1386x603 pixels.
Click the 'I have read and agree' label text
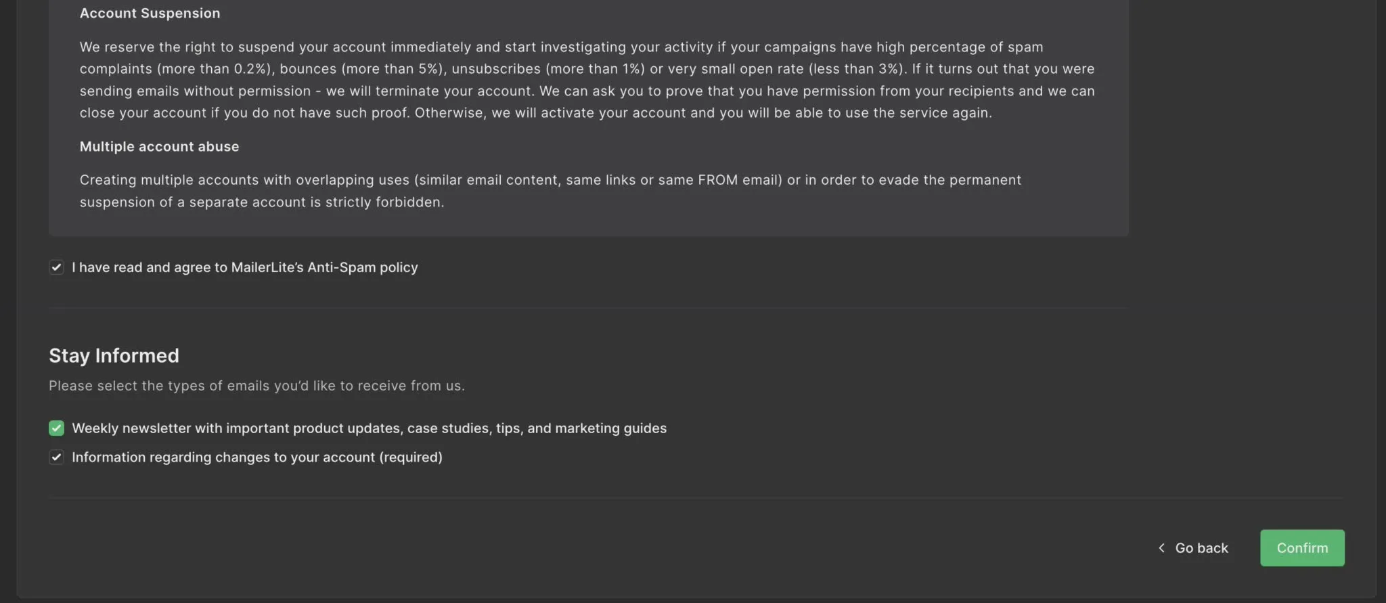(x=149, y=267)
